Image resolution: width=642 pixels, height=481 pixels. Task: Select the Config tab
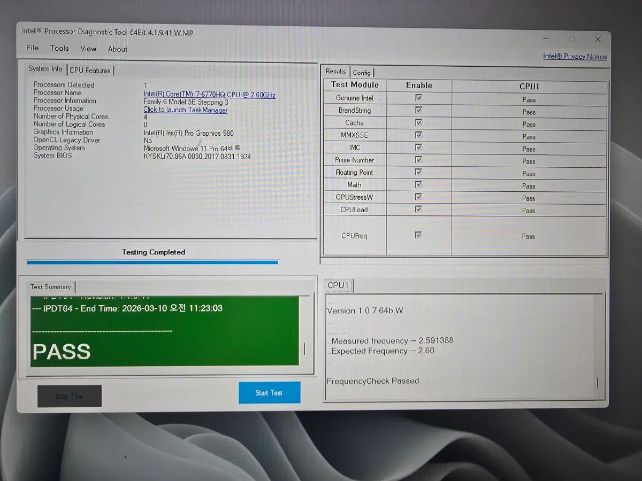coord(362,72)
